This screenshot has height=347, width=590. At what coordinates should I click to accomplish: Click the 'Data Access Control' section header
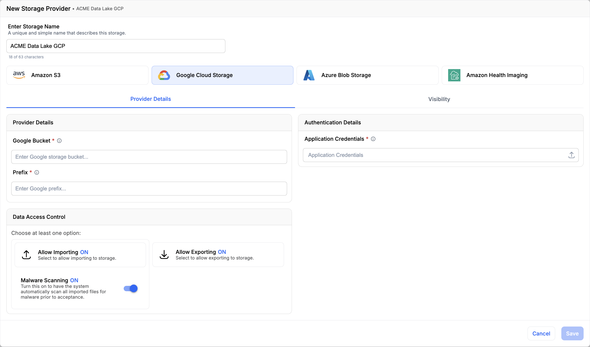coord(149,217)
